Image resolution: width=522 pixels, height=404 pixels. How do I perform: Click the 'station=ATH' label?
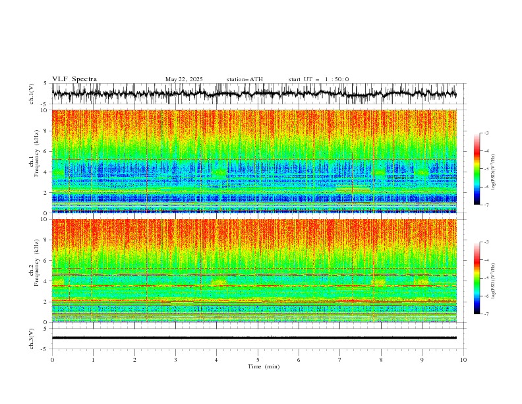(245, 79)
